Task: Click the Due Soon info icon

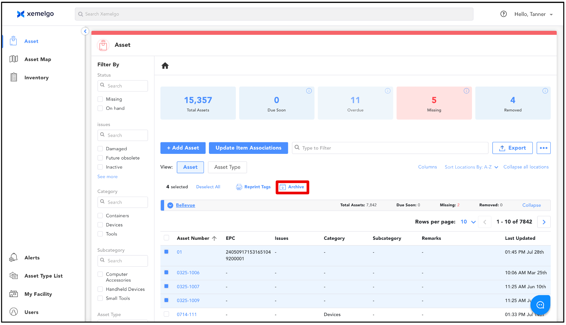Action: [309, 91]
